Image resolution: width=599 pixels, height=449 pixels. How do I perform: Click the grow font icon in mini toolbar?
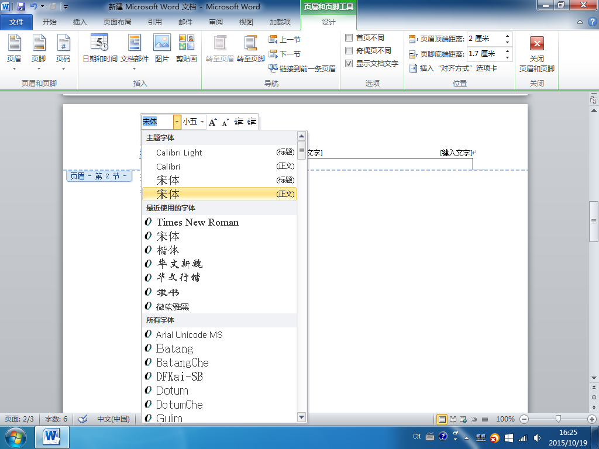(x=213, y=122)
